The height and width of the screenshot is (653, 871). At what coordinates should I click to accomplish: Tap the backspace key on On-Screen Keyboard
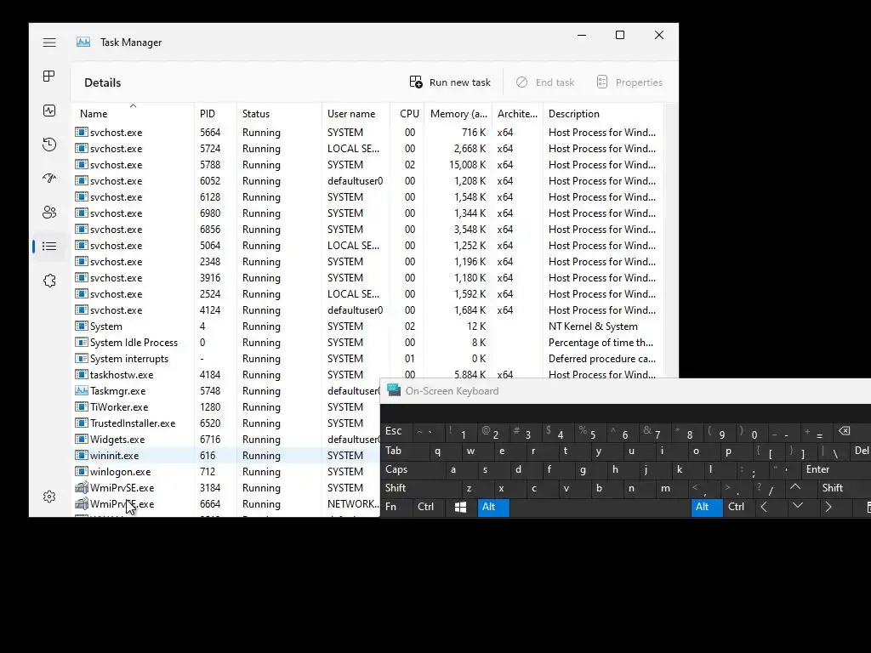tap(845, 431)
